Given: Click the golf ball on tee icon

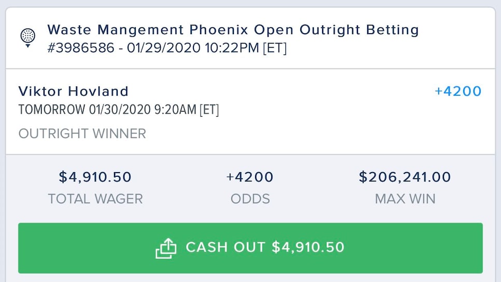Looking at the screenshot, I should pos(28,38).
